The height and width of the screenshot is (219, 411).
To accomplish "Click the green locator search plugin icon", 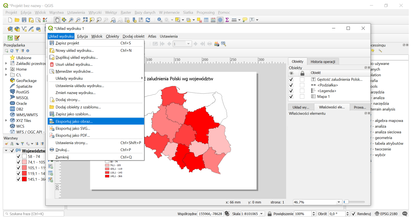I will 10,38.
